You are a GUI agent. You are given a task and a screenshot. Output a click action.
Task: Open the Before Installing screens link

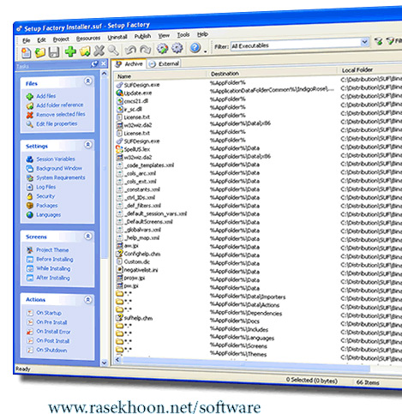tap(54, 259)
